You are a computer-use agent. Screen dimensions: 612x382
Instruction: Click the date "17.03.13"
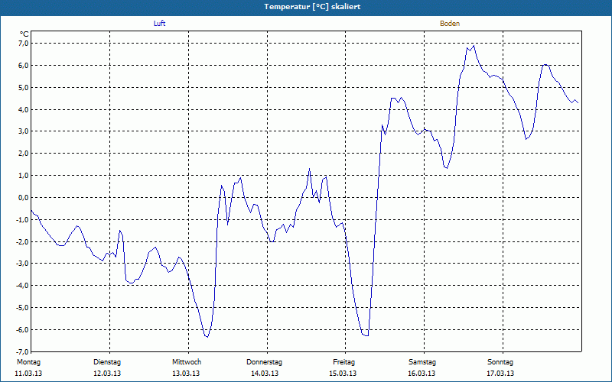click(x=500, y=374)
